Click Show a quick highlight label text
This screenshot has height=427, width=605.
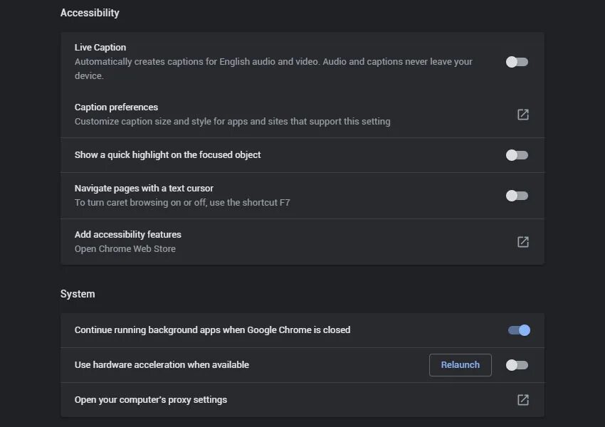[167, 155]
